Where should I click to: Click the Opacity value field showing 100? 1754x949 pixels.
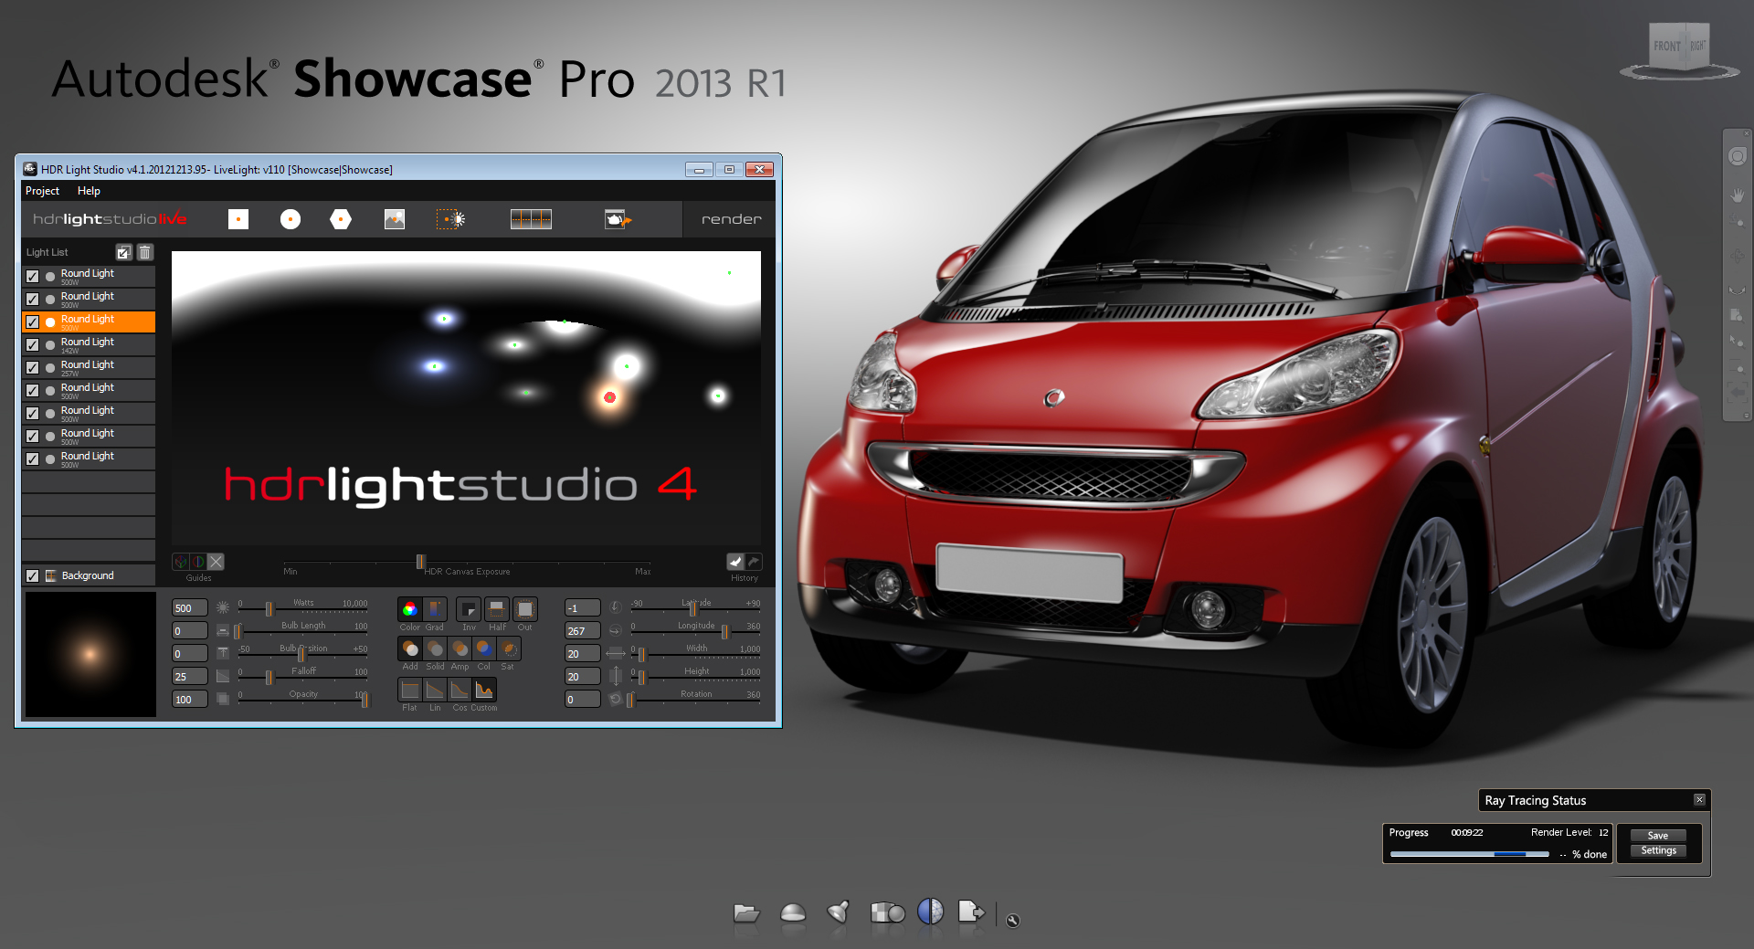coord(190,700)
